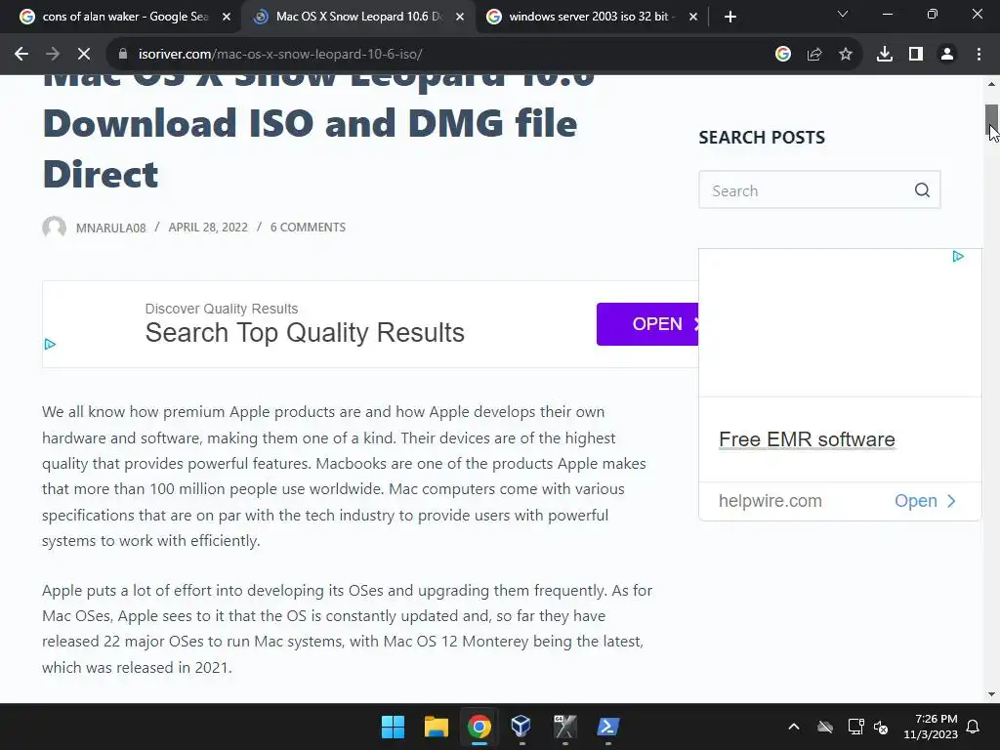
Task: Click 'Search Top Quality Results' ad headline
Action: click(x=305, y=333)
